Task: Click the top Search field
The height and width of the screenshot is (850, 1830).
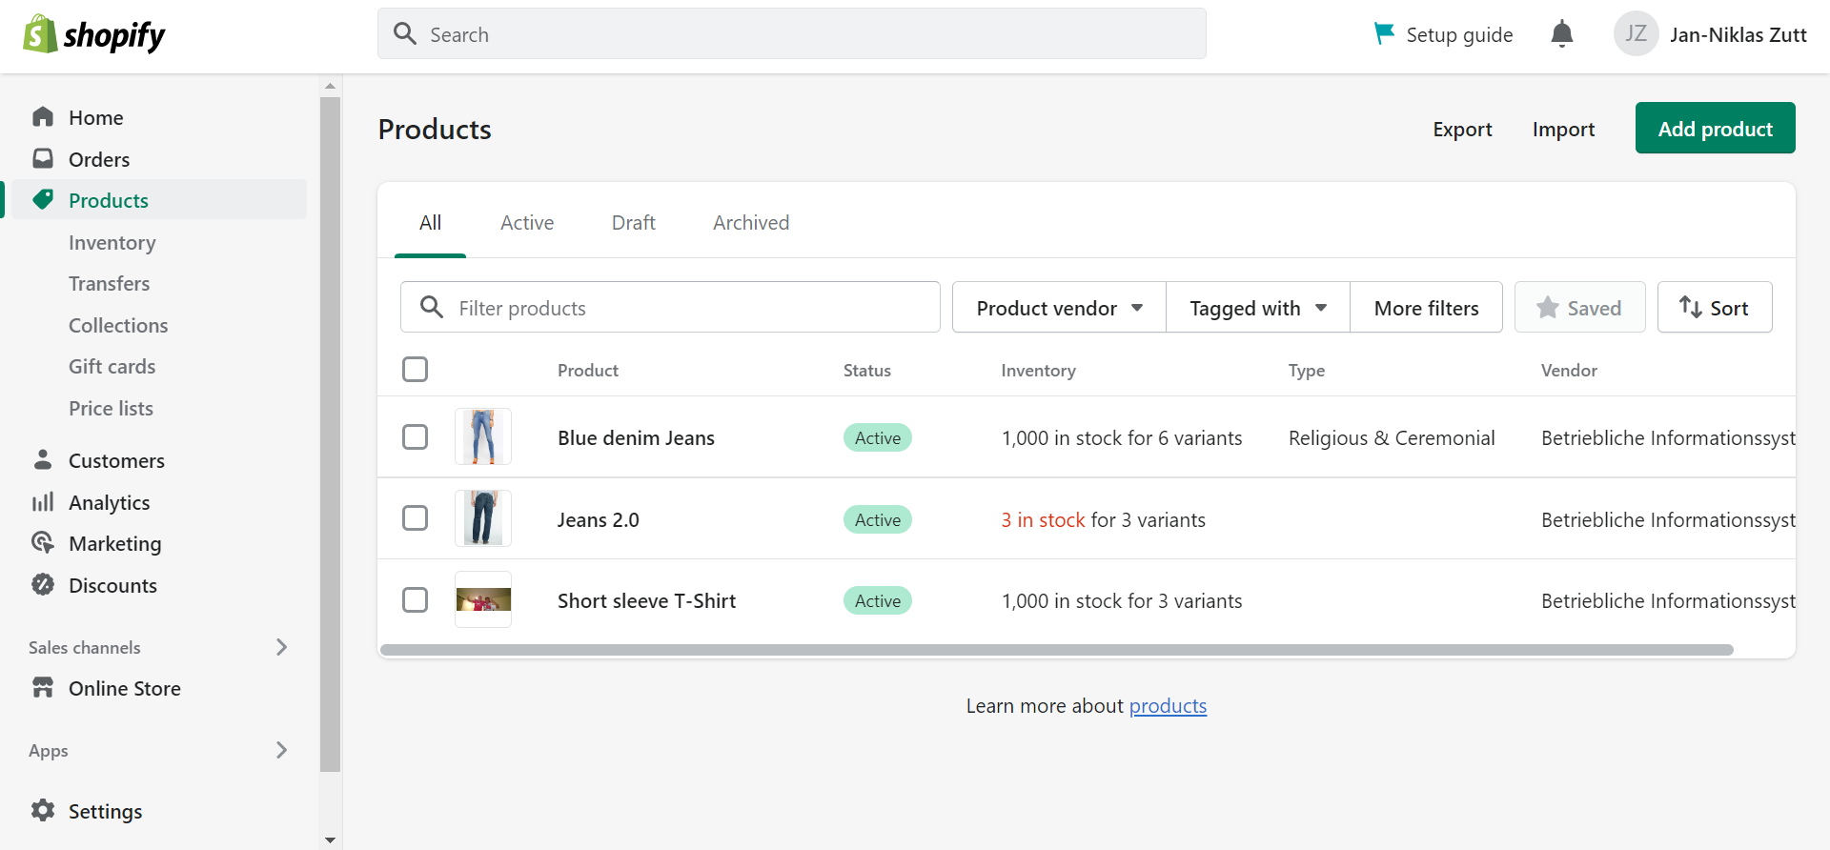Action: tap(792, 33)
